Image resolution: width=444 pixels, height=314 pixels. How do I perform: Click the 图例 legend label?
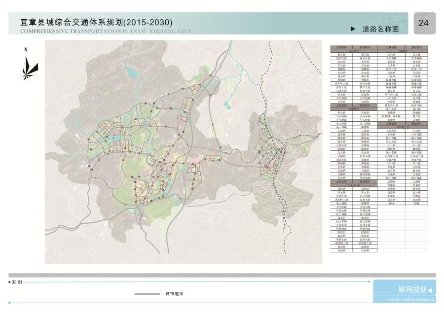point(19,282)
